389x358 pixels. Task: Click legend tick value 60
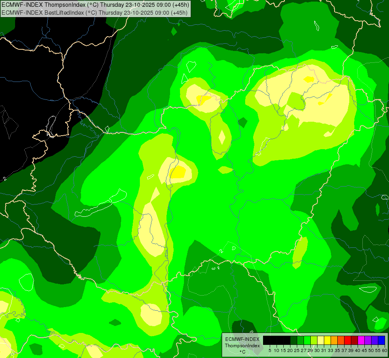[x=385, y=350]
